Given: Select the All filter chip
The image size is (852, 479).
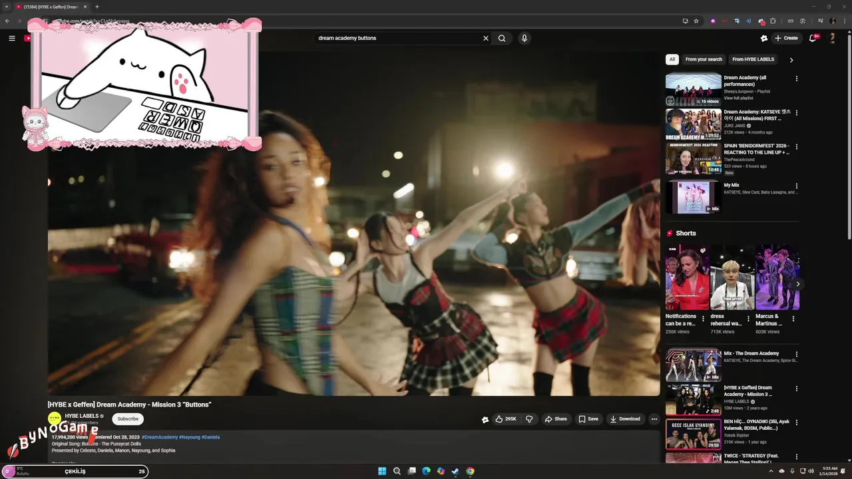Looking at the screenshot, I should [x=672, y=59].
